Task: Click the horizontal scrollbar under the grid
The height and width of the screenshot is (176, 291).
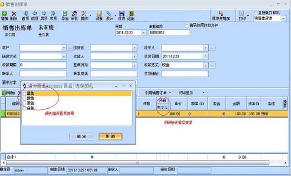Action: click(x=137, y=163)
